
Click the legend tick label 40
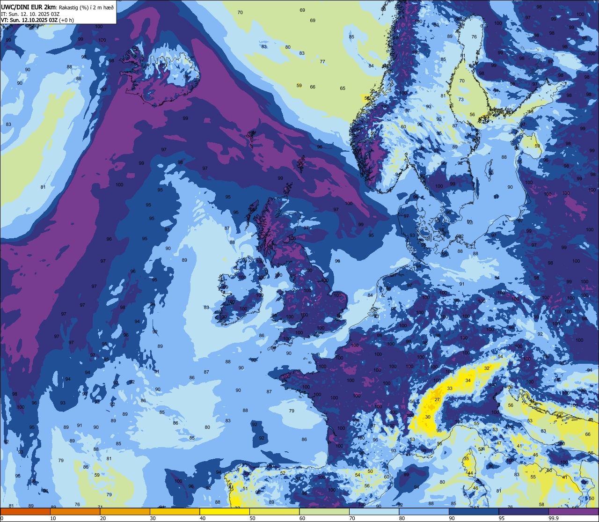pyautogui.click(x=203, y=518)
